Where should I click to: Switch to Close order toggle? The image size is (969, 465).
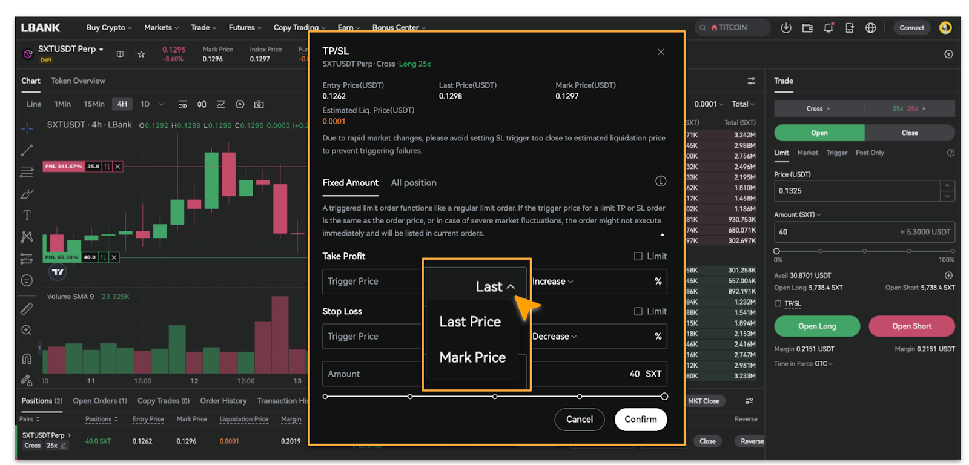pyautogui.click(x=909, y=133)
